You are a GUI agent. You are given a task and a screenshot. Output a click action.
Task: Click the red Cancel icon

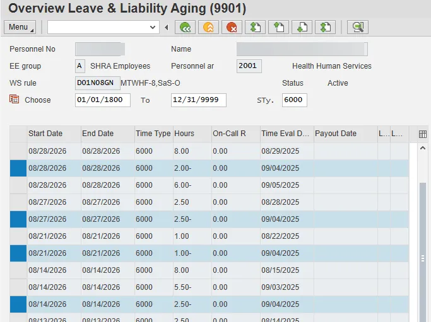(x=232, y=27)
